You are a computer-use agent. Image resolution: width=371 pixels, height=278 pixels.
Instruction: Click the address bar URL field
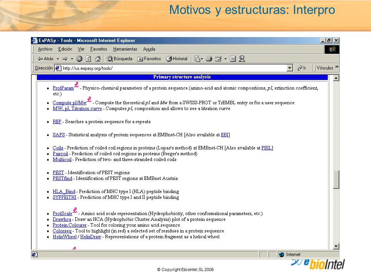(174, 68)
